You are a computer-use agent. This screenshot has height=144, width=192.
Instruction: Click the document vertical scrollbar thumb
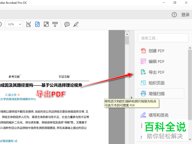[127, 40]
